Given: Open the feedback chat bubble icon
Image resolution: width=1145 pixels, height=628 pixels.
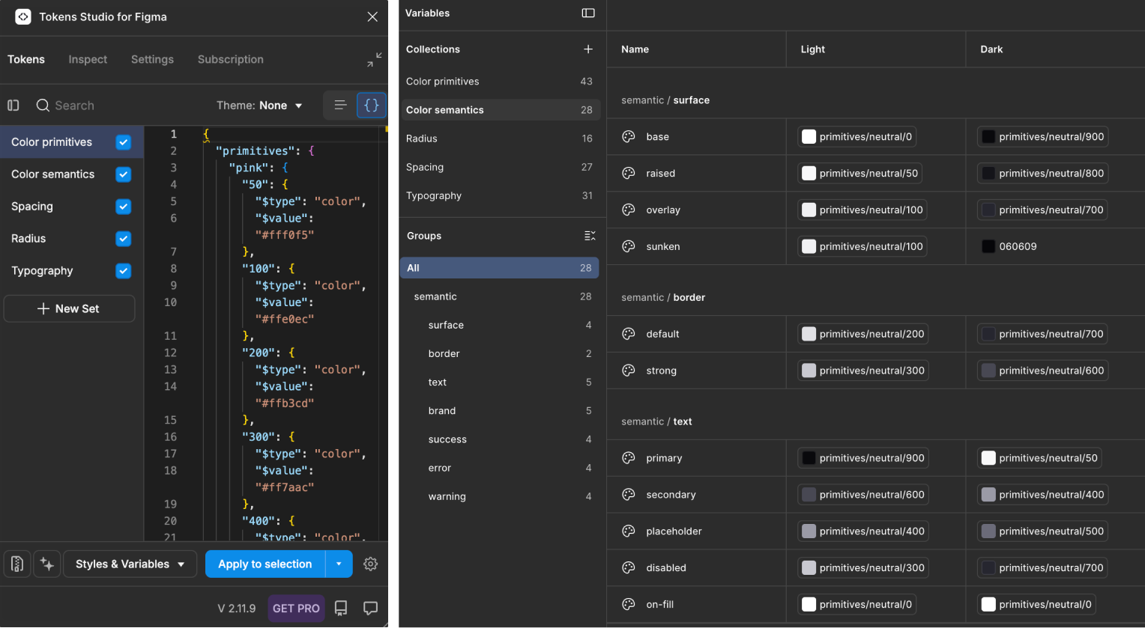Looking at the screenshot, I should (x=370, y=608).
